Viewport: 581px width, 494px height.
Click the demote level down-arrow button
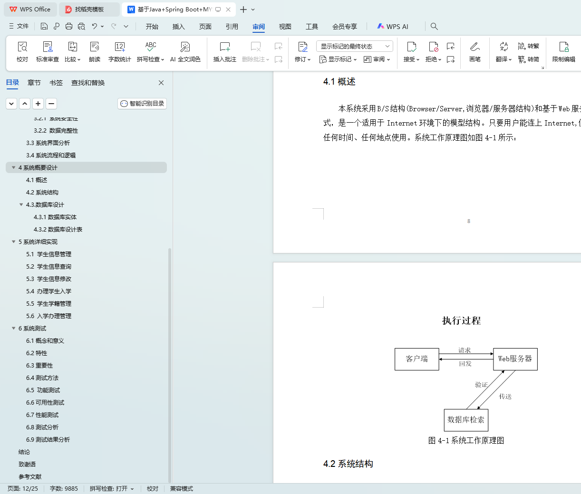click(11, 103)
